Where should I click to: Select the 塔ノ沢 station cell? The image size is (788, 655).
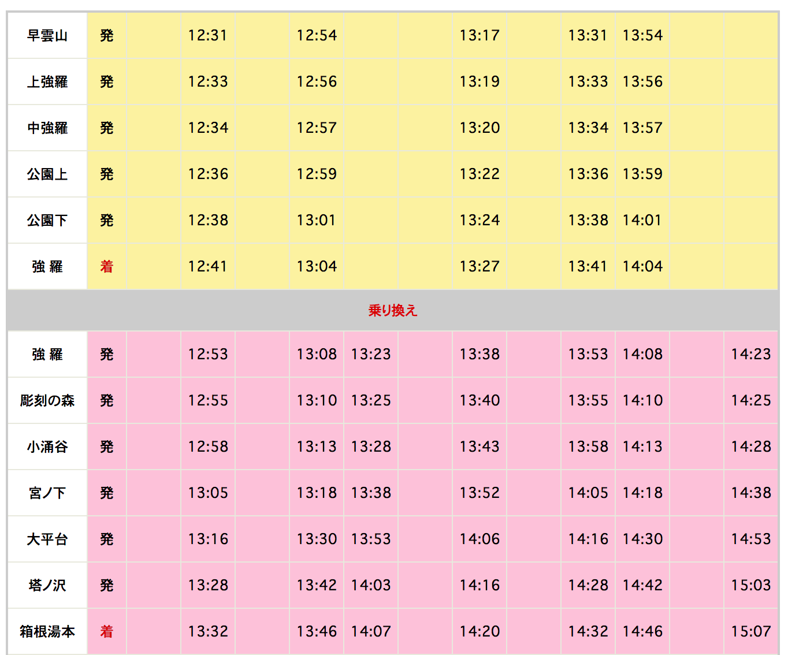click(x=47, y=585)
